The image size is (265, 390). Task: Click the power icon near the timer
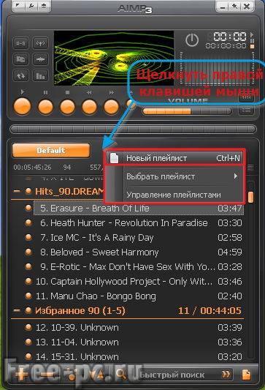(x=192, y=40)
